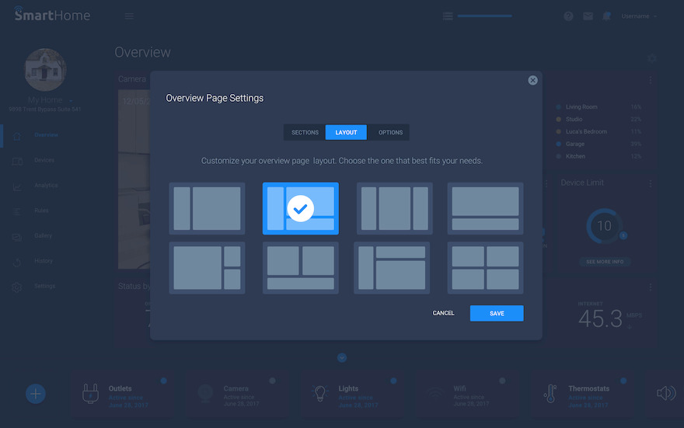Screen dimensions: 684x428
Task: Click the SmartHome logo
Action: coord(52,15)
